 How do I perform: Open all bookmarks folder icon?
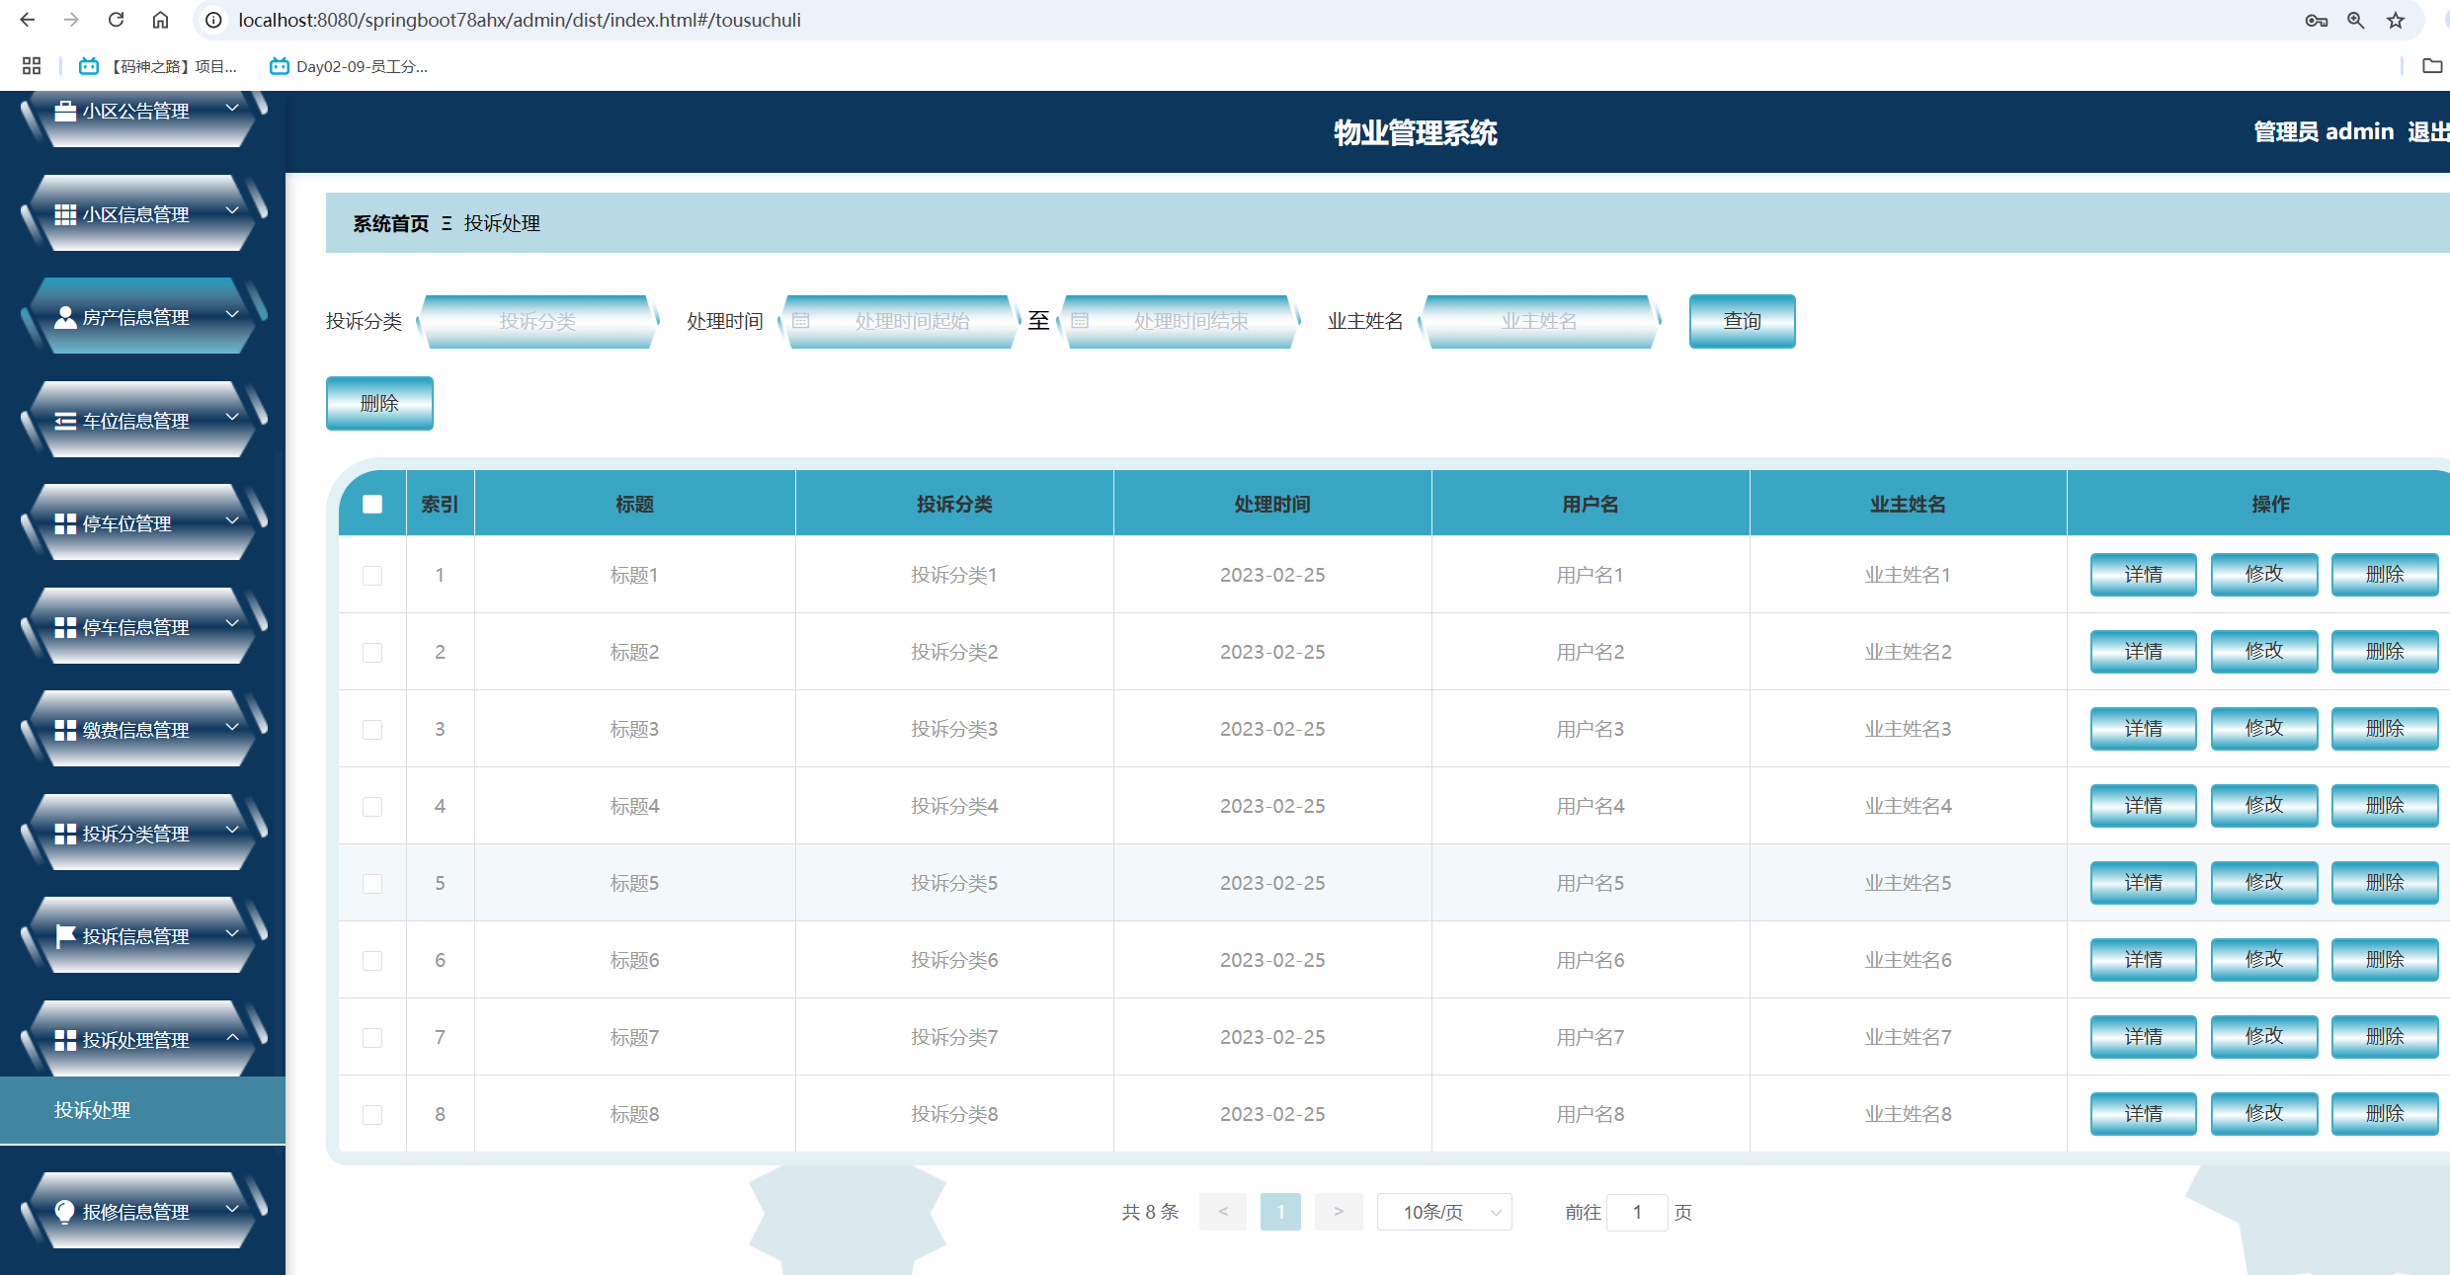(x=2432, y=66)
